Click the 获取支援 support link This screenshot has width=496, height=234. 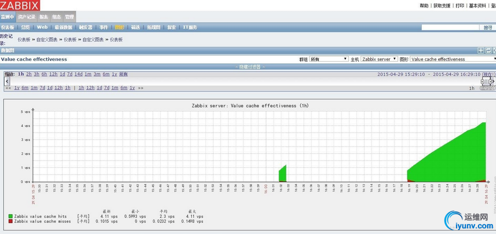pyautogui.click(x=441, y=6)
